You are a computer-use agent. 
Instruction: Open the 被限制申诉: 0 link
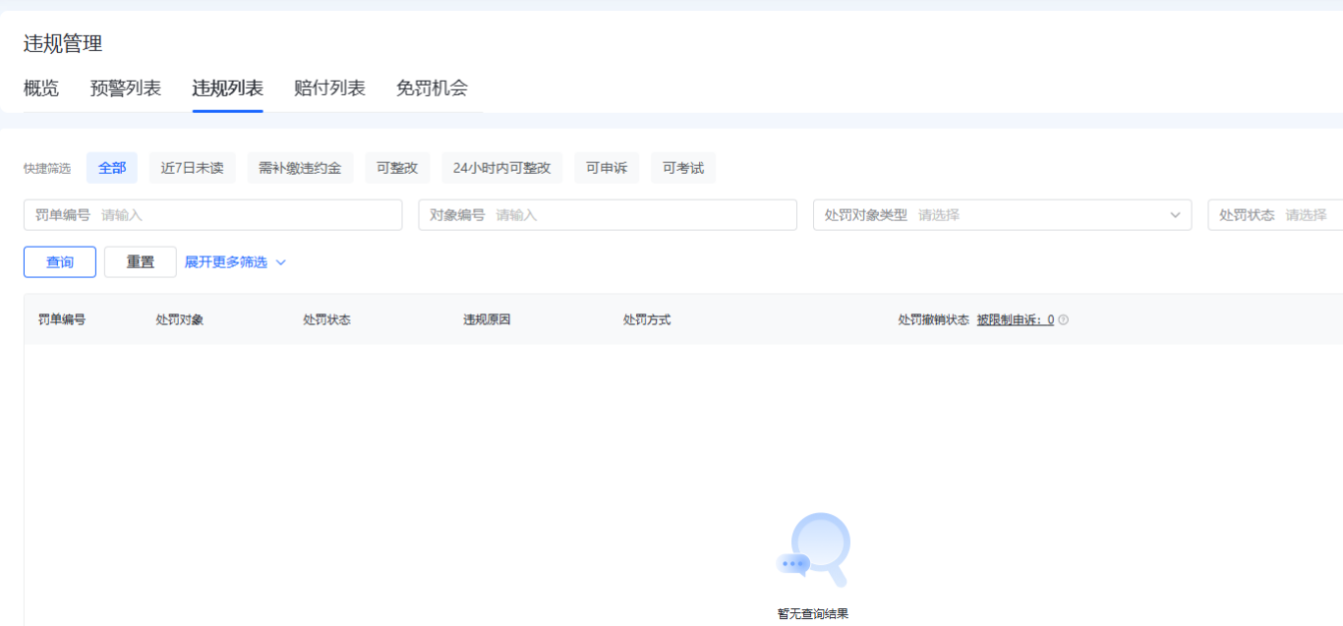coord(1015,320)
